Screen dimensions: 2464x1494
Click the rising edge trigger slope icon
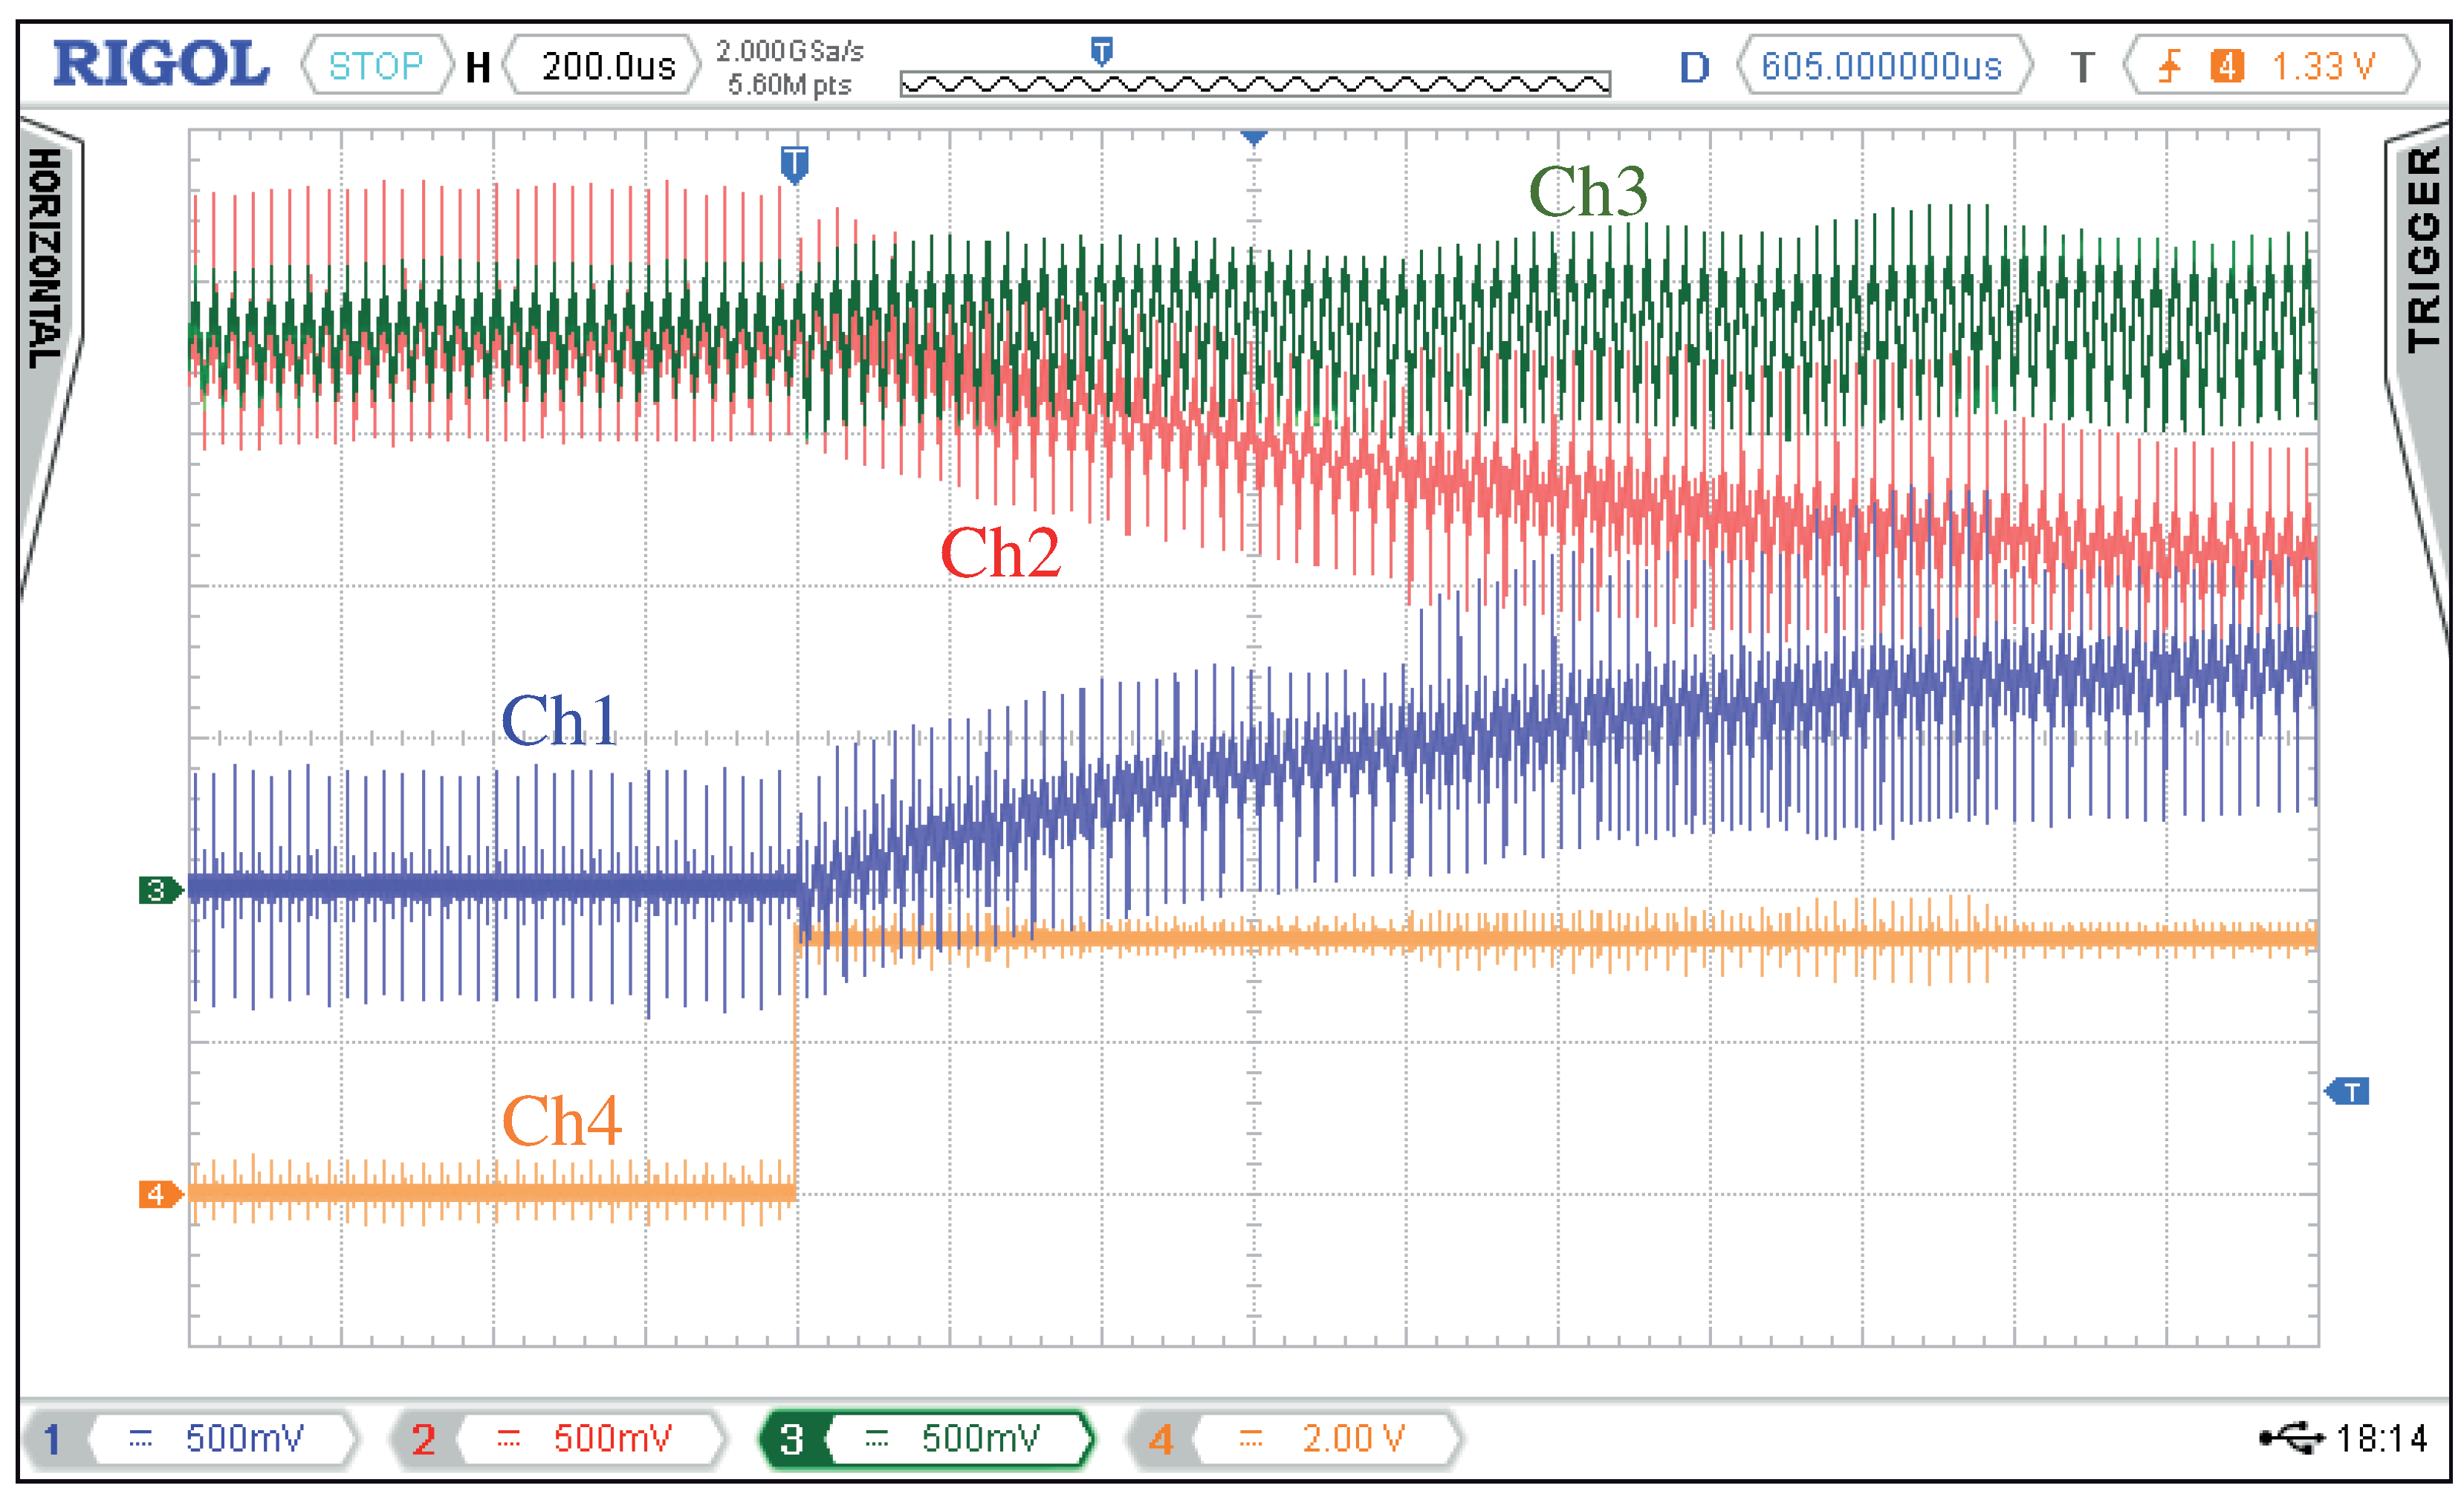point(2169,67)
